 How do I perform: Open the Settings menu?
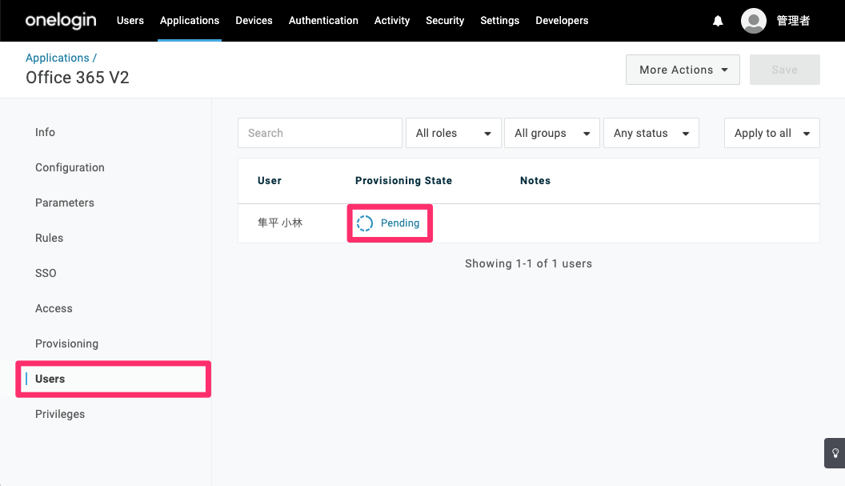coord(499,21)
